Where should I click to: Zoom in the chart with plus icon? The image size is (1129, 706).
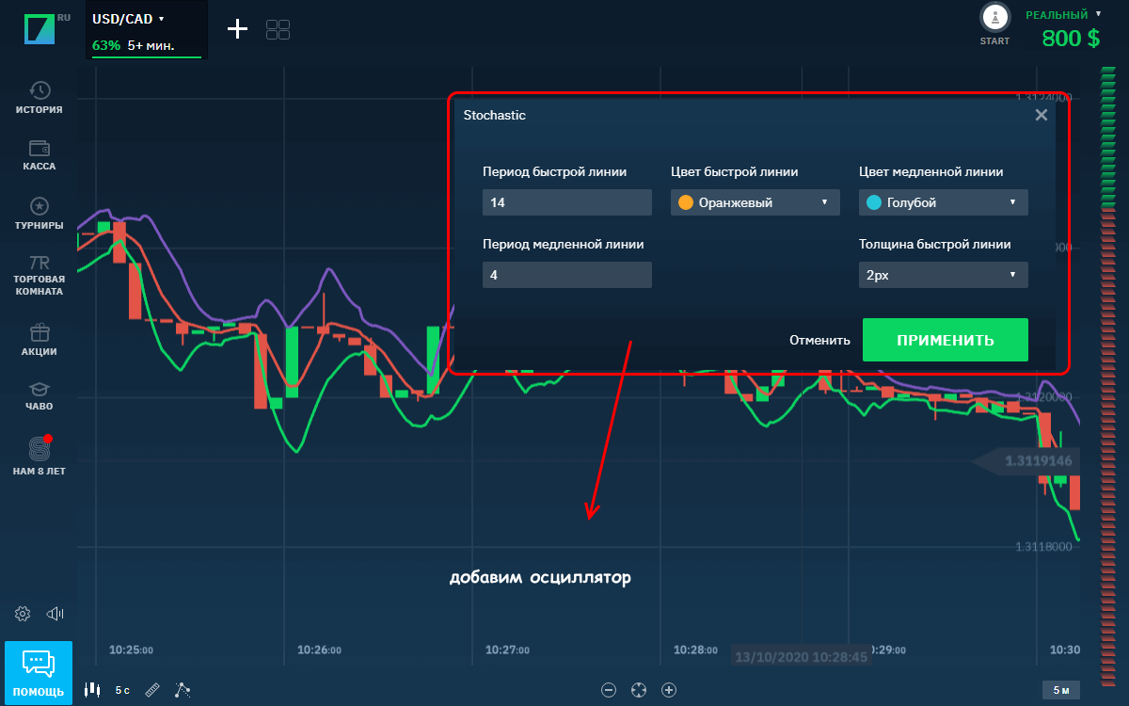tap(669, 690)
